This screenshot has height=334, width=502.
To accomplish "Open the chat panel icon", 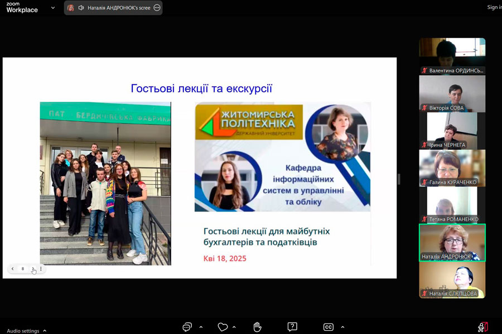I will [187, 327].
